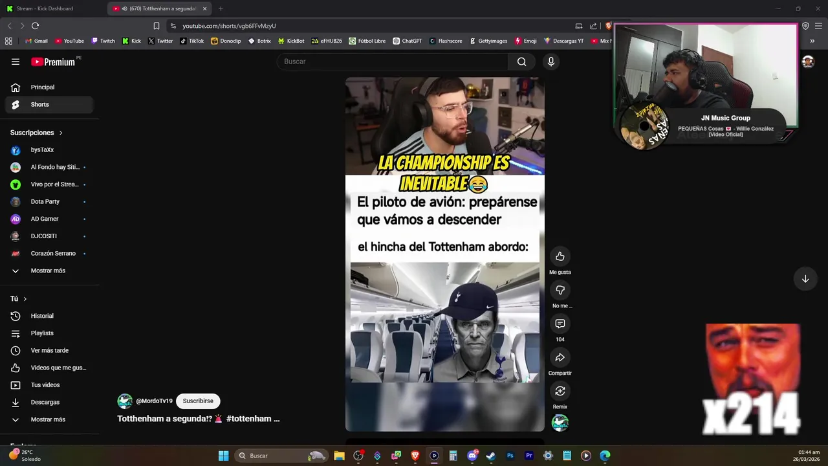Open Steam from taskbar
The width and height of the screenshot is (828, 466).
click(491, 456)
